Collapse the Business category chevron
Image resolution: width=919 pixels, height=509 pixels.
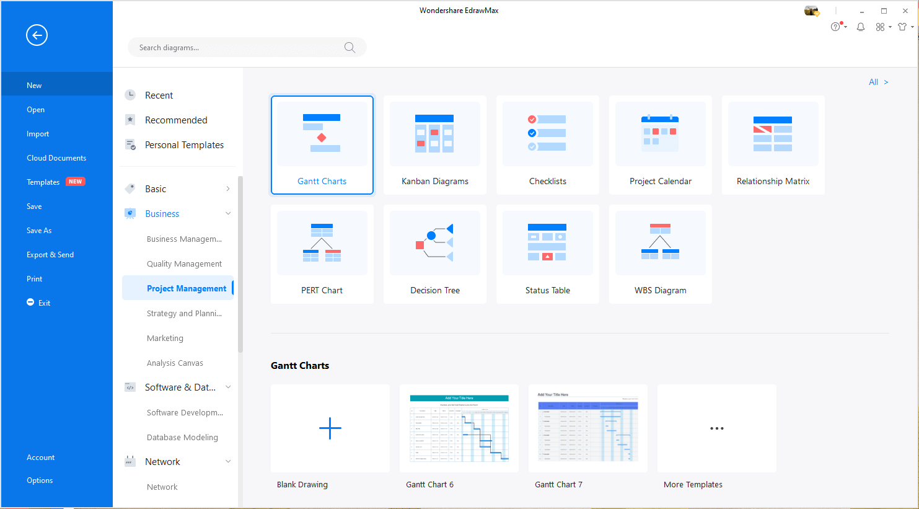pyautogui.click(x=227, y=213)
